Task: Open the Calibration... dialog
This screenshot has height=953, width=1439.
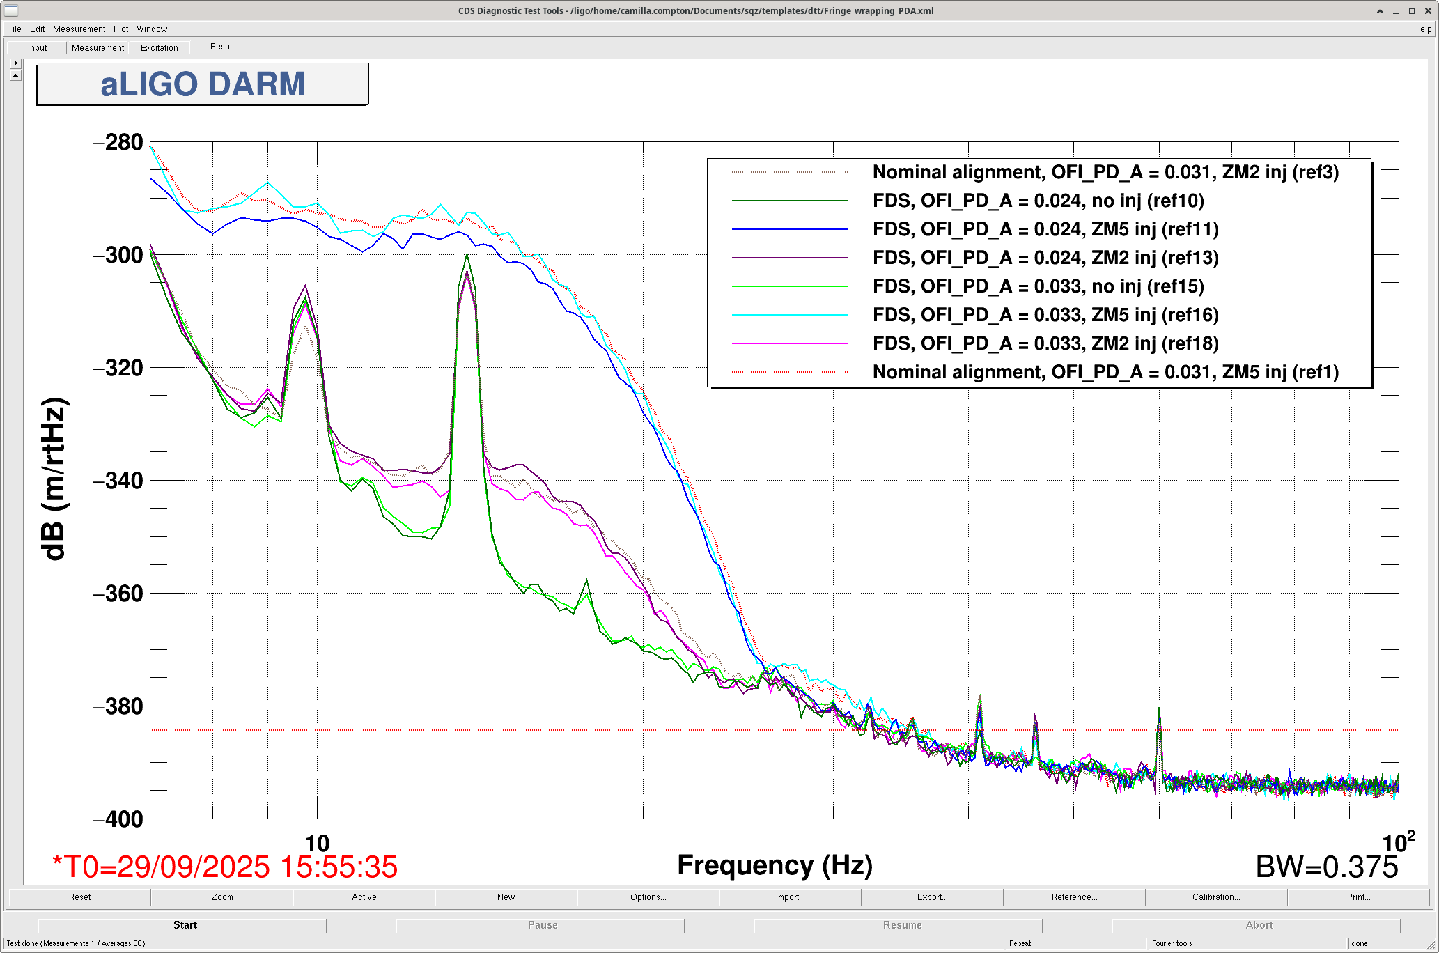Action: pyautogui.click(x=1215, y=897)
